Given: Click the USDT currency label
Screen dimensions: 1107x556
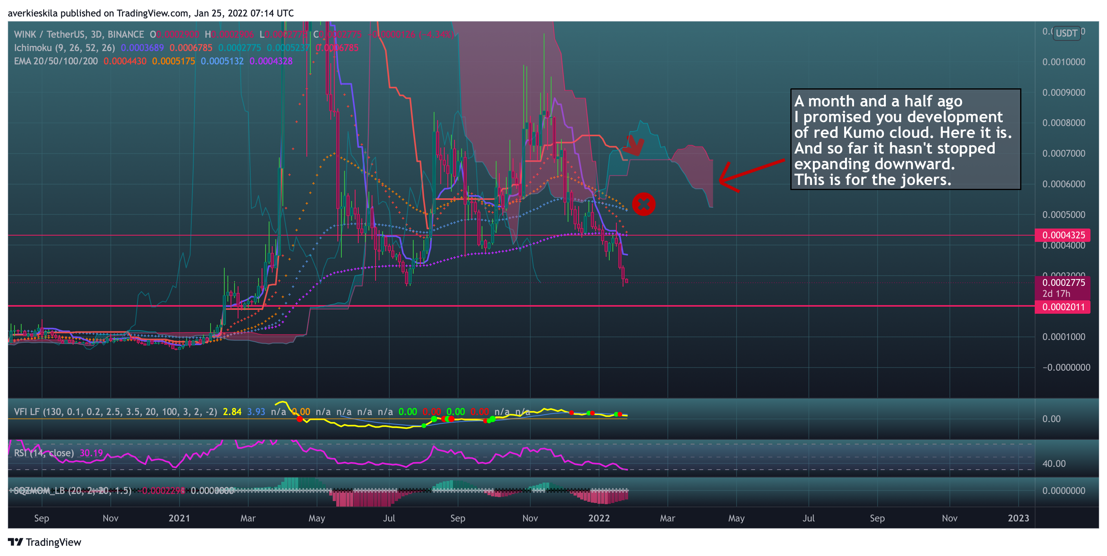Looking at the screenshot, I should [x=1066, y=33].
